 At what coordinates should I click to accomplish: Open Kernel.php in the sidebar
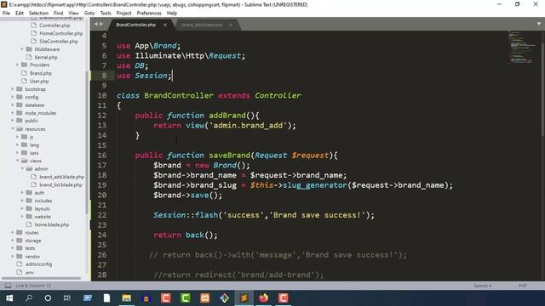pos(46,57)
